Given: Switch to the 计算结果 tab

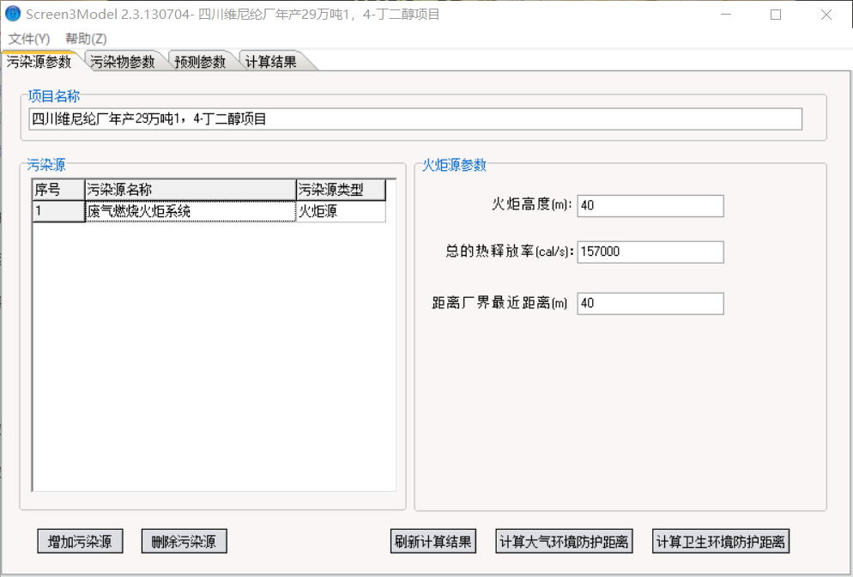Looking at the screenshot, I should [271, 62].
